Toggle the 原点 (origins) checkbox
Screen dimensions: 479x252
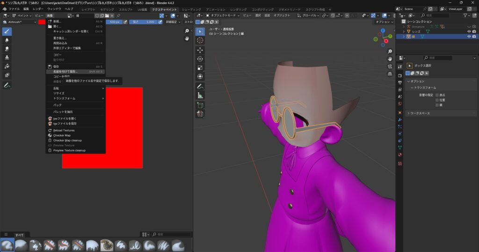[x=437, y=95]
